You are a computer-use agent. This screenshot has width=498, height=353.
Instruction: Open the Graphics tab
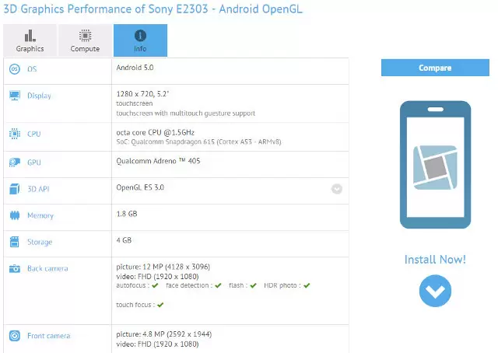point(30,40)
